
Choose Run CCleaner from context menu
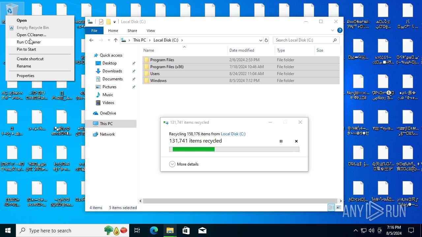(40, 42)
